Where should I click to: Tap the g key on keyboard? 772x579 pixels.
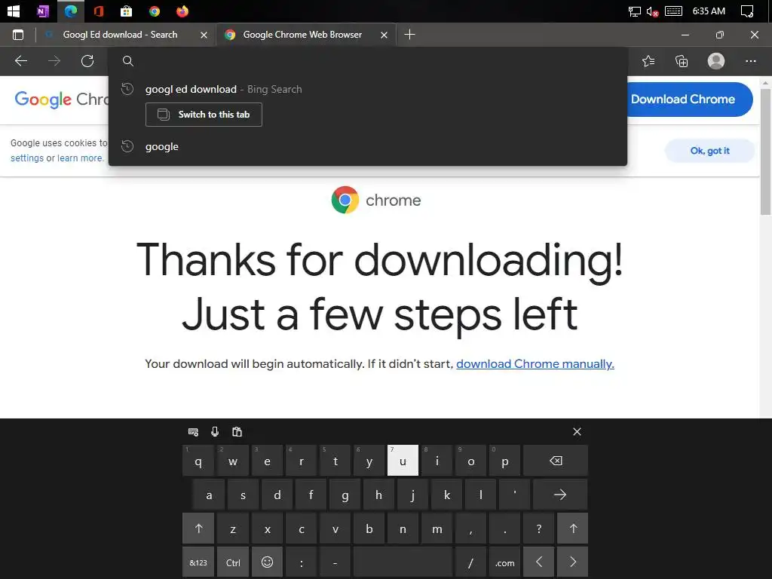[x=345, y=495]
